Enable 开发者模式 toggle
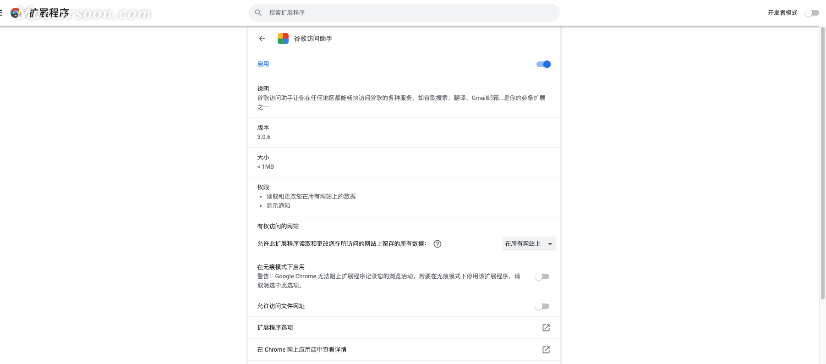The height and width of the screenshot is (364, 826). [812, 13]
